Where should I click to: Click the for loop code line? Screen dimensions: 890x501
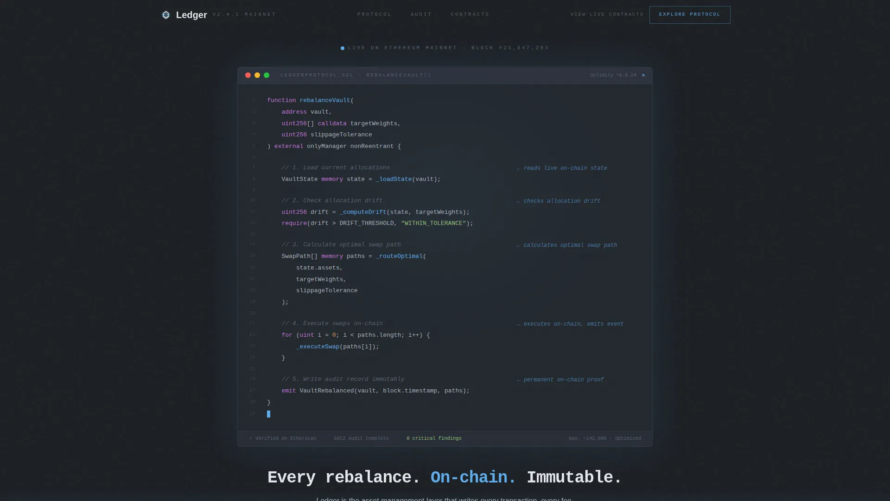(356, 335)
